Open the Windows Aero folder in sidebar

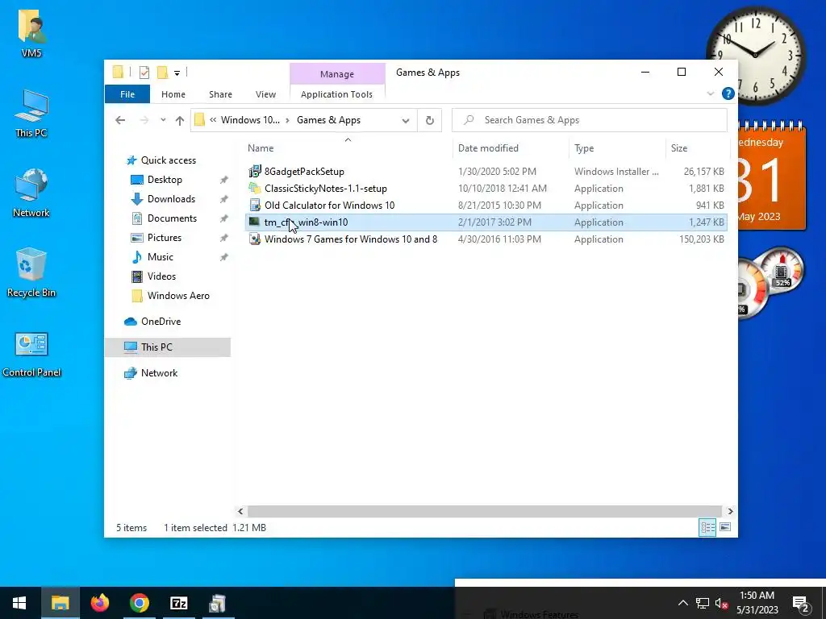pos(178,296)
